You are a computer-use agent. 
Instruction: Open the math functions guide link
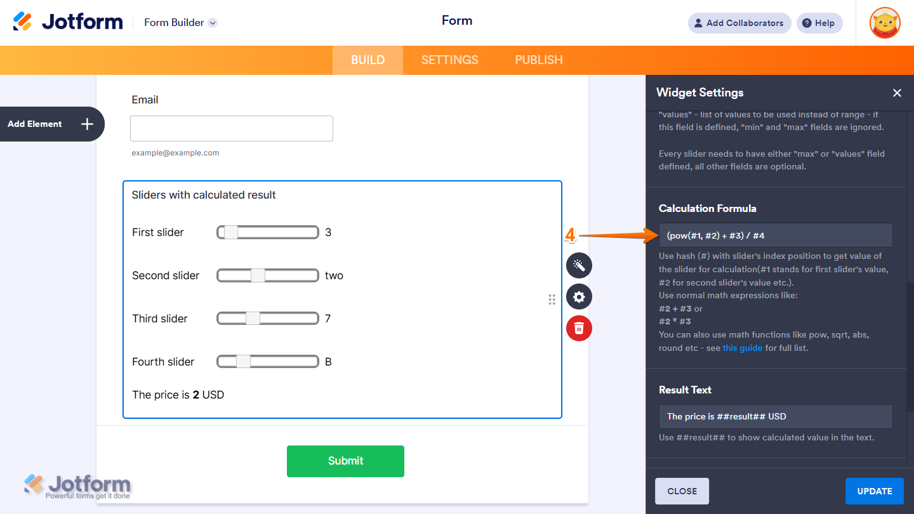[743, 348]
